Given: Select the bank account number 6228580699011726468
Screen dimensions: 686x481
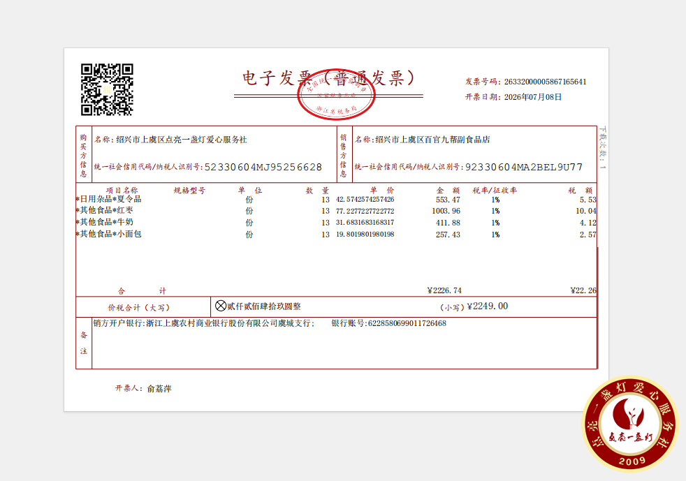Looking at the screenshot, I should (x=407, y=324).
